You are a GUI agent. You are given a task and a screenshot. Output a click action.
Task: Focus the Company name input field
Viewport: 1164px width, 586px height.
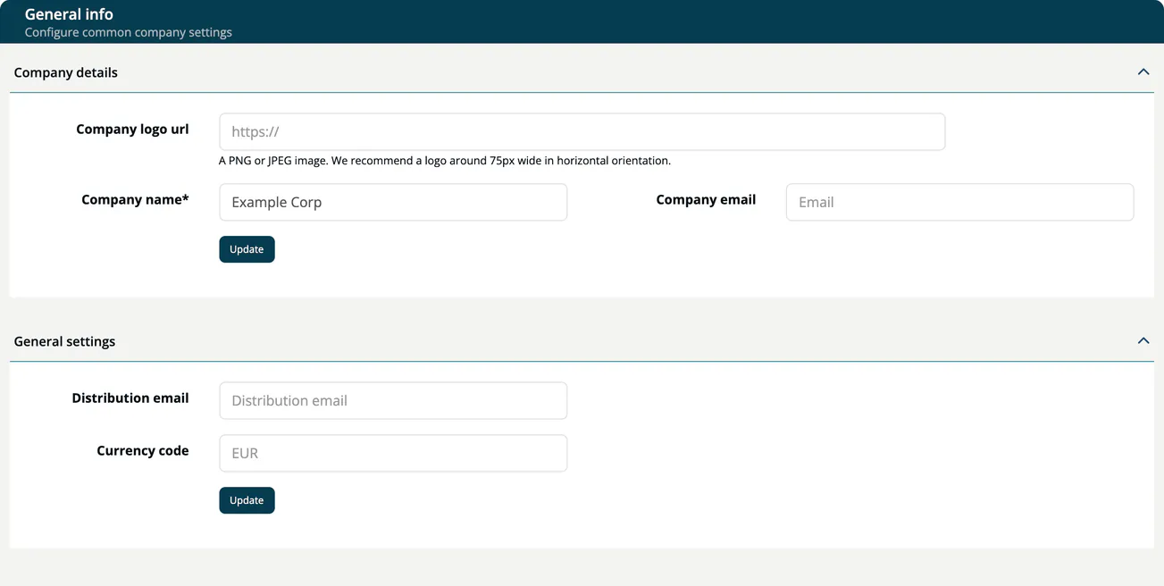393,202
